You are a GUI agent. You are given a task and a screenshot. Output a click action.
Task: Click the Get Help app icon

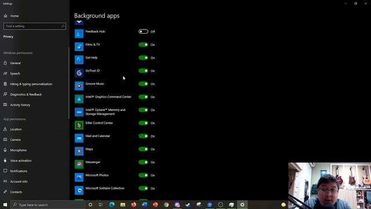79,60
